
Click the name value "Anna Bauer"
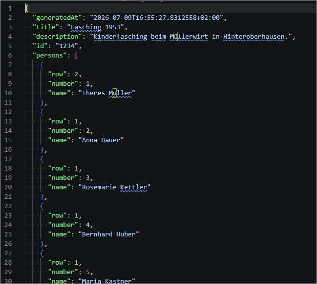click(x=101, y=140)
